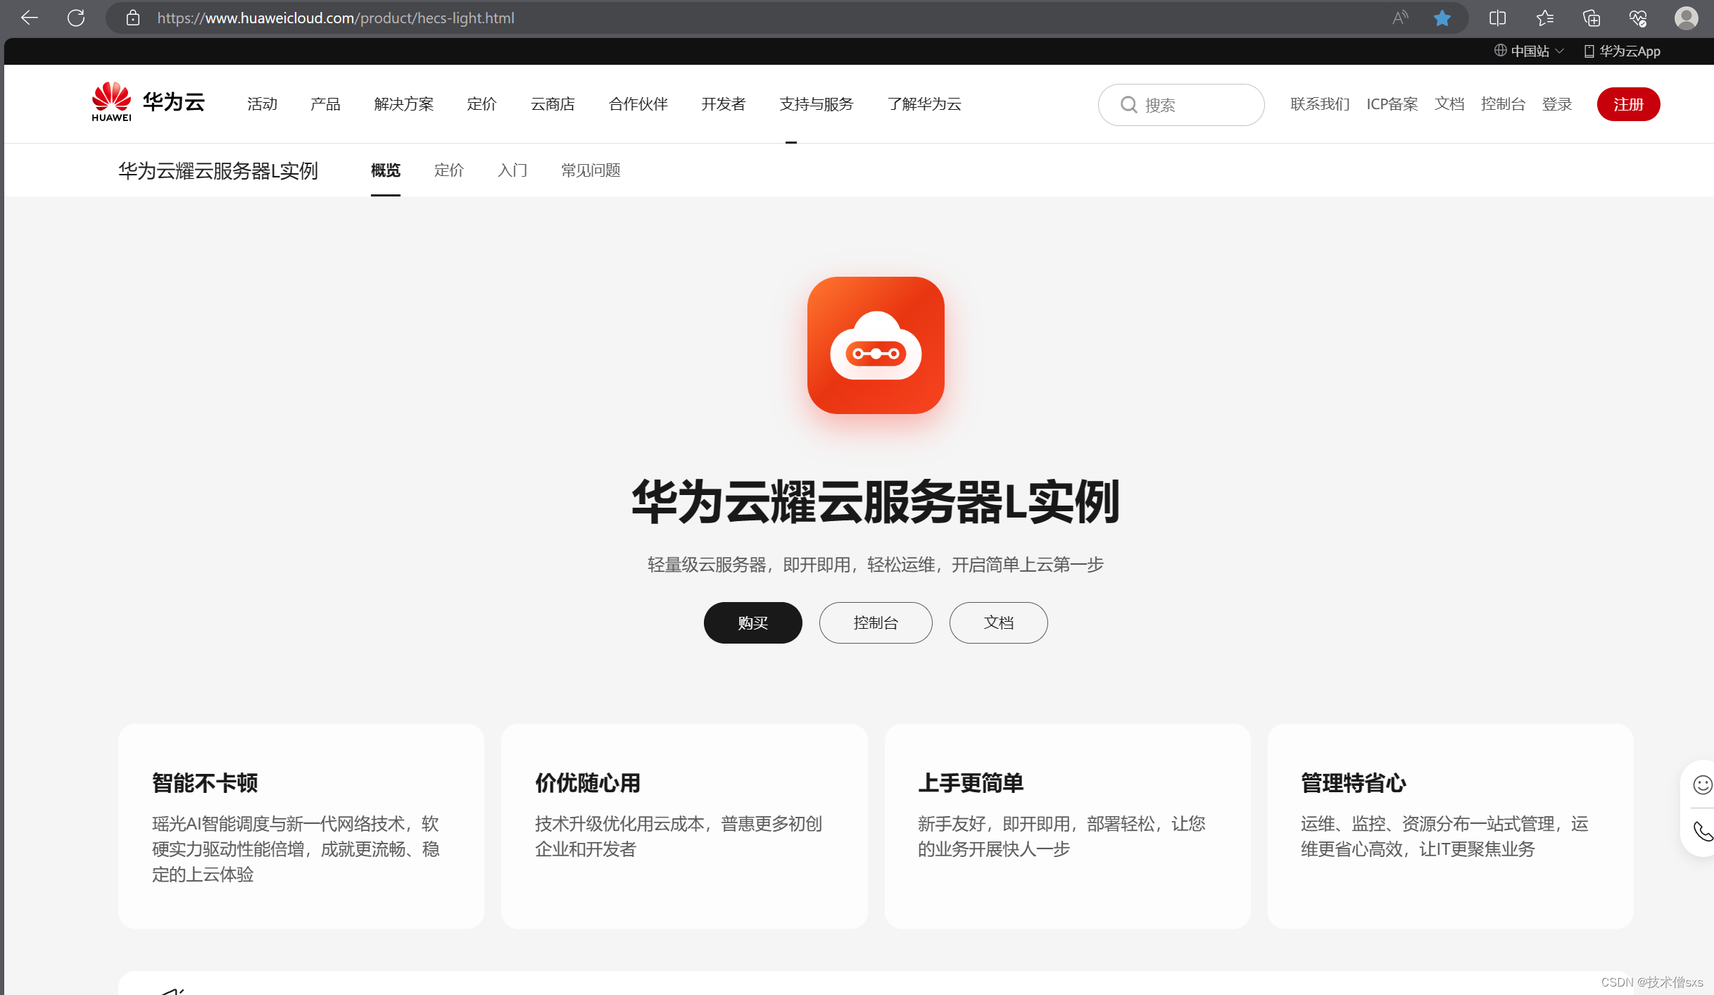Open the 合作伙伴 menu
The height and width of the screenshot is (995, 1714).
click(x=638, y=104)
